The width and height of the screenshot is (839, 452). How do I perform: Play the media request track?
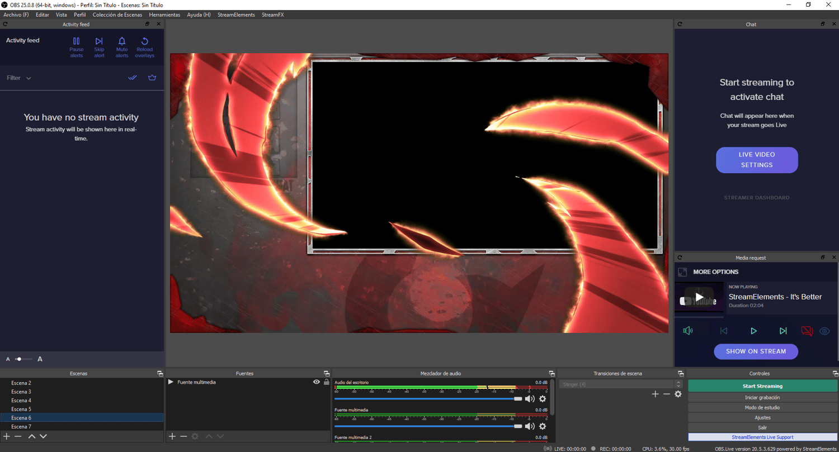pos(753,331)
